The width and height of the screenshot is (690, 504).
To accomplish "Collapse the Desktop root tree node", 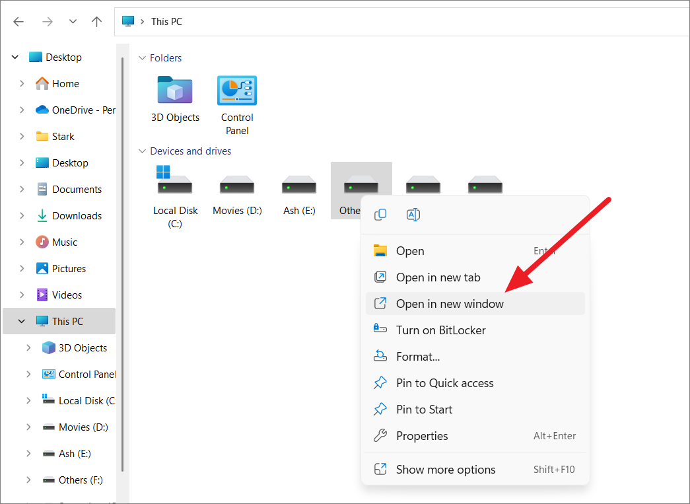I will (x=15, y=57).
